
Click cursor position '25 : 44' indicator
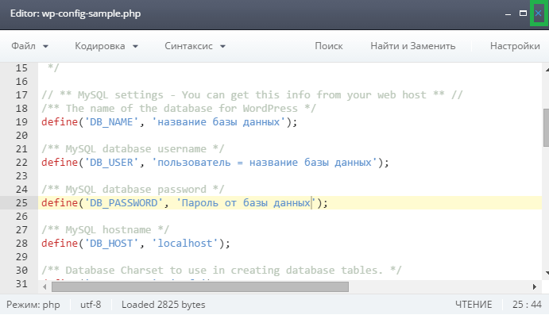(x=527, y=305)
